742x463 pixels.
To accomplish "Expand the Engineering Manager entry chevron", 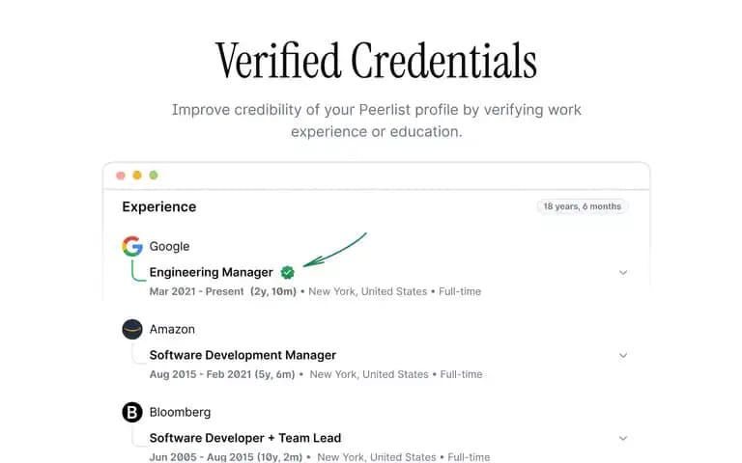I will coord(623,273).
